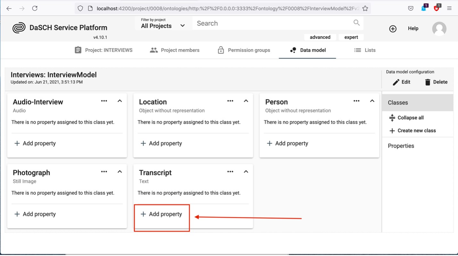Open the search magnifier icon
The width and height of the screenshot is (458, 256).
point(356,23)
